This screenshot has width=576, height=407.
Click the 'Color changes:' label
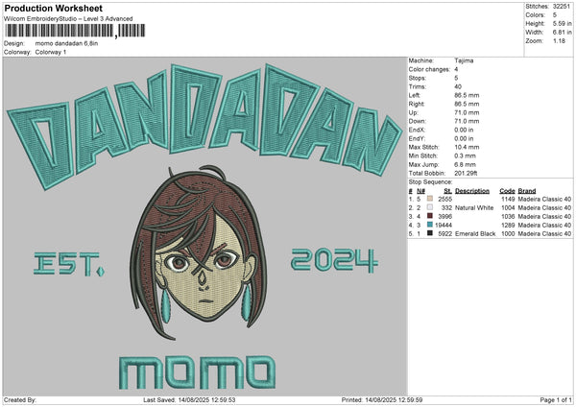click(429, 69)
